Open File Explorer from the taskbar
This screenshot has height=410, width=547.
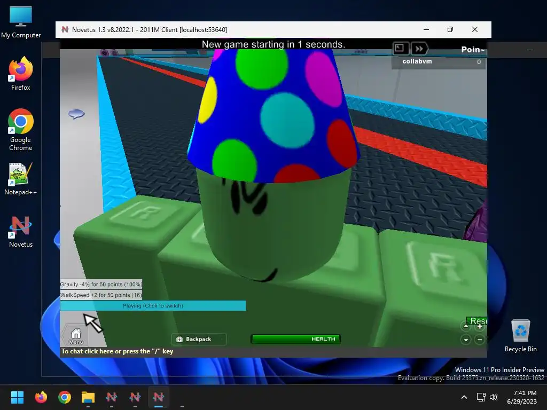click(88, 397)
